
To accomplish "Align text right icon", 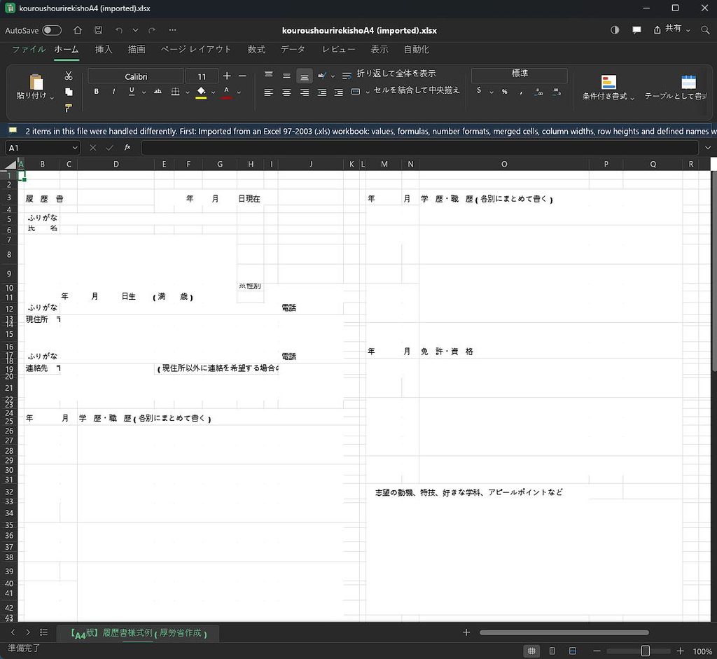I will click(x=304, y=92).
